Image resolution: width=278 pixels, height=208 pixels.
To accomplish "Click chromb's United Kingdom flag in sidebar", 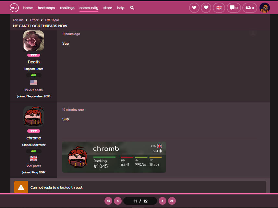I will (x=34, y=159).
